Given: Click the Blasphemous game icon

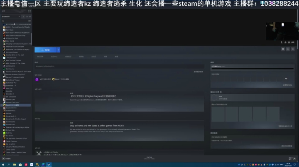Looking at the screenshot, I should [x=4, y=111].
